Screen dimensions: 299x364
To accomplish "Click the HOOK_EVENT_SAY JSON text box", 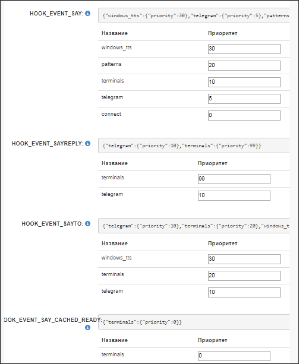I will click(x=194, y=15).
